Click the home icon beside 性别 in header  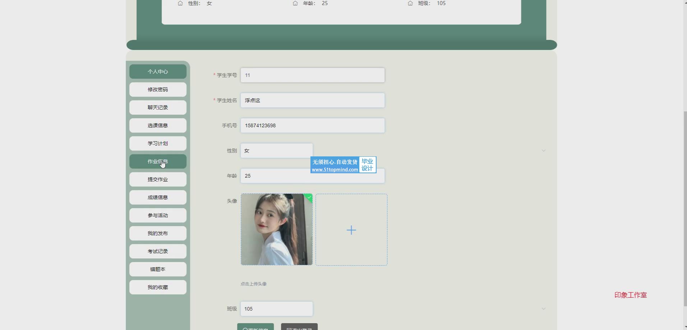(x=180, y=3)
